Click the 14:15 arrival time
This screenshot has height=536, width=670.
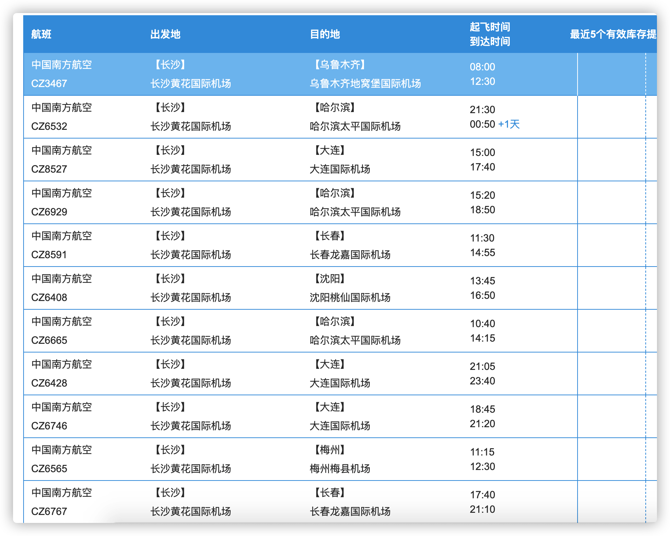click(483, 338)
